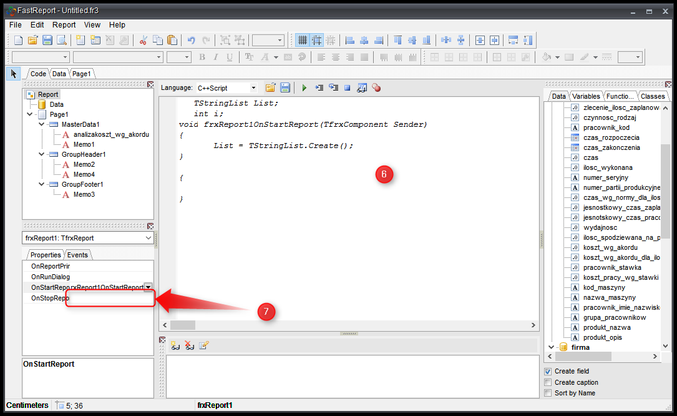Click the Cut scissors icon
The image size is (677, 416).
143,40
